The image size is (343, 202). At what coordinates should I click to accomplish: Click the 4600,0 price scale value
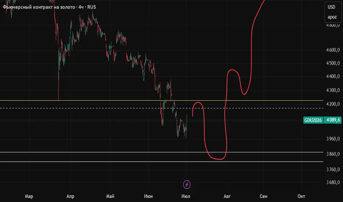[333, 50]
